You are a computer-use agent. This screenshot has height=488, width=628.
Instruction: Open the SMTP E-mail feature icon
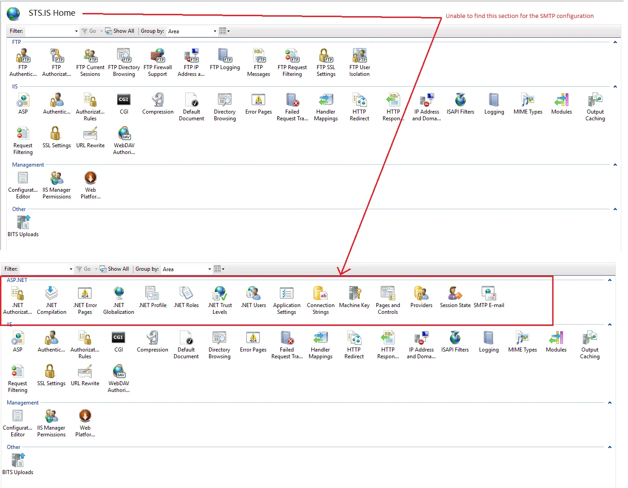[x=488, y=293]
